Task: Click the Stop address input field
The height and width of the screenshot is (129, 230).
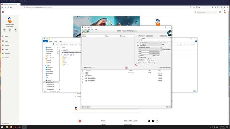Action: (150, 54)
